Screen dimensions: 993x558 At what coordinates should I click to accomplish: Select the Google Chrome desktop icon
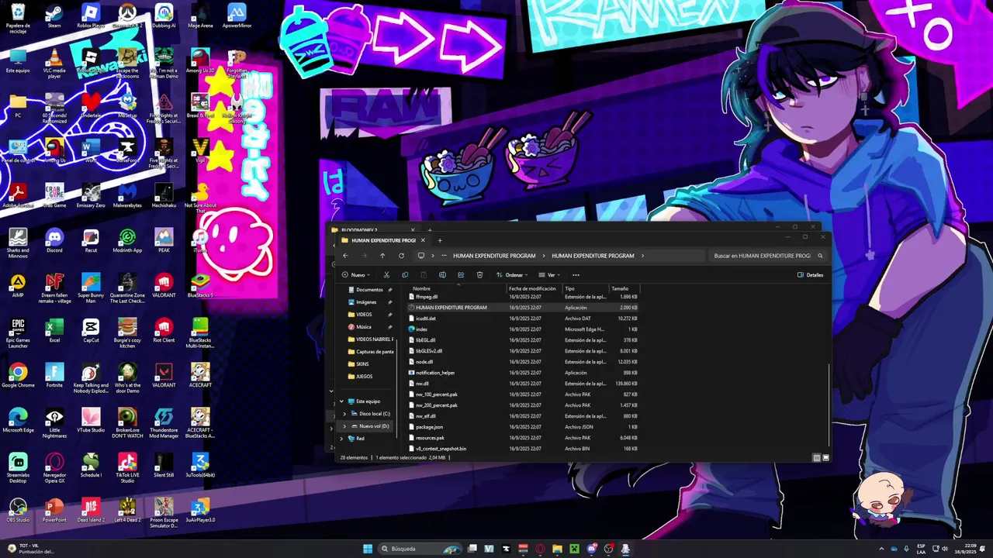pyautogui.click(x=18, y=376)
